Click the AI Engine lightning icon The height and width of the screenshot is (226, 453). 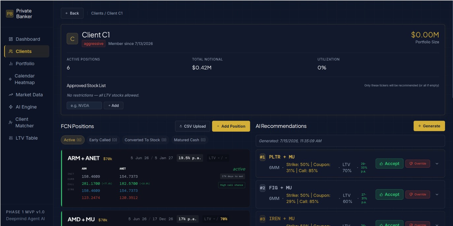coord(11,107)
